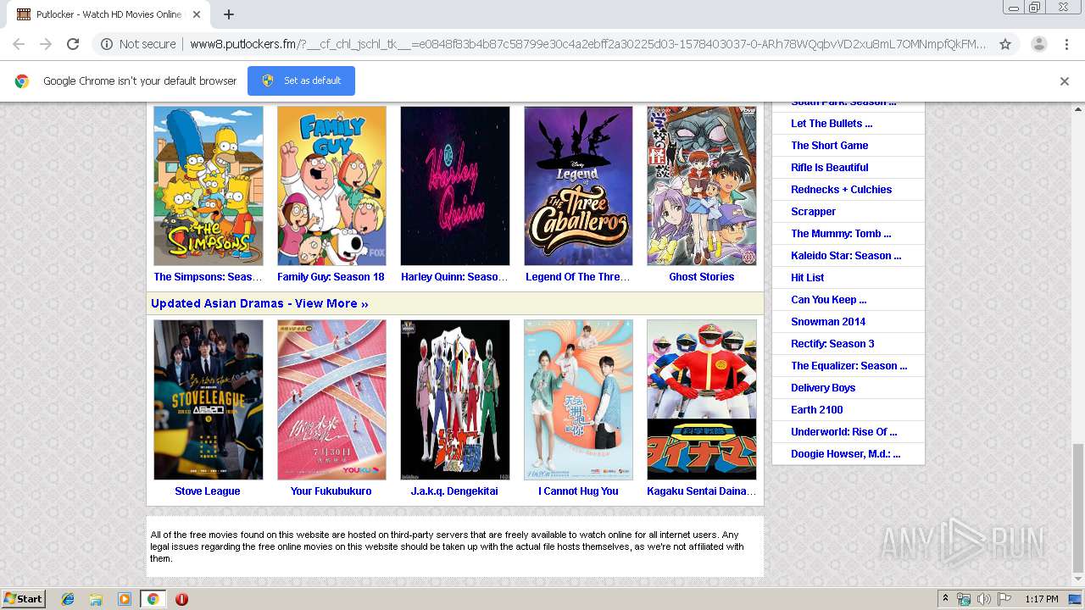
Task: Open Delivery Boys sidebar link
Action: pos(823,388)
